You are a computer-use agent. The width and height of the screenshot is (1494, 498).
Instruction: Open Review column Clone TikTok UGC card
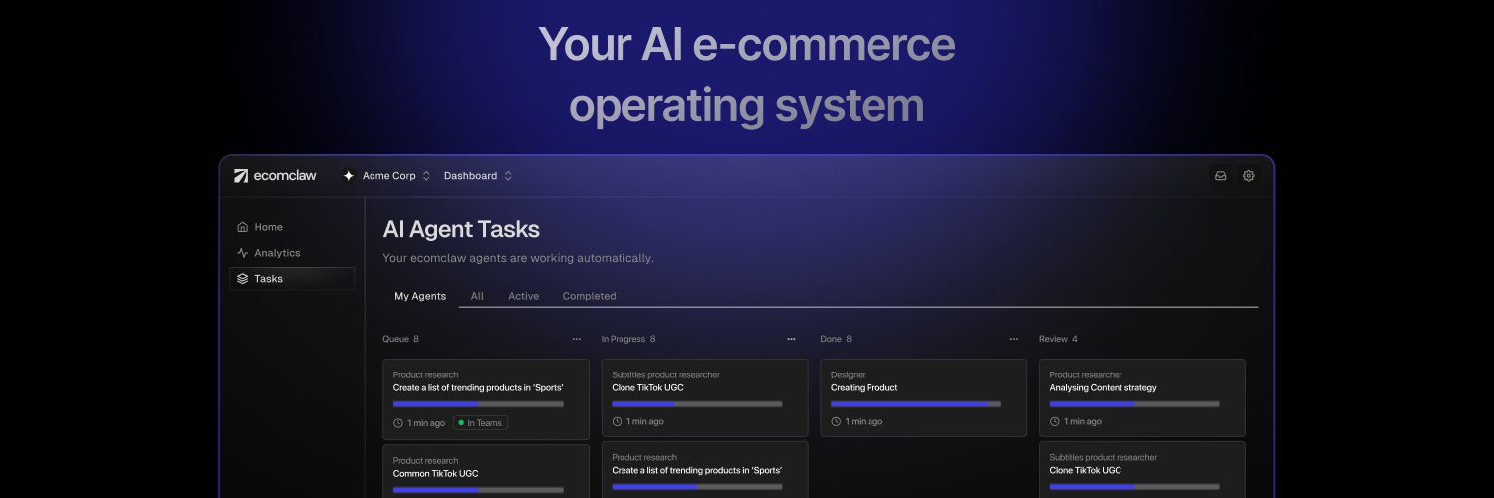pyautogui.click(x=1142, y=469)
